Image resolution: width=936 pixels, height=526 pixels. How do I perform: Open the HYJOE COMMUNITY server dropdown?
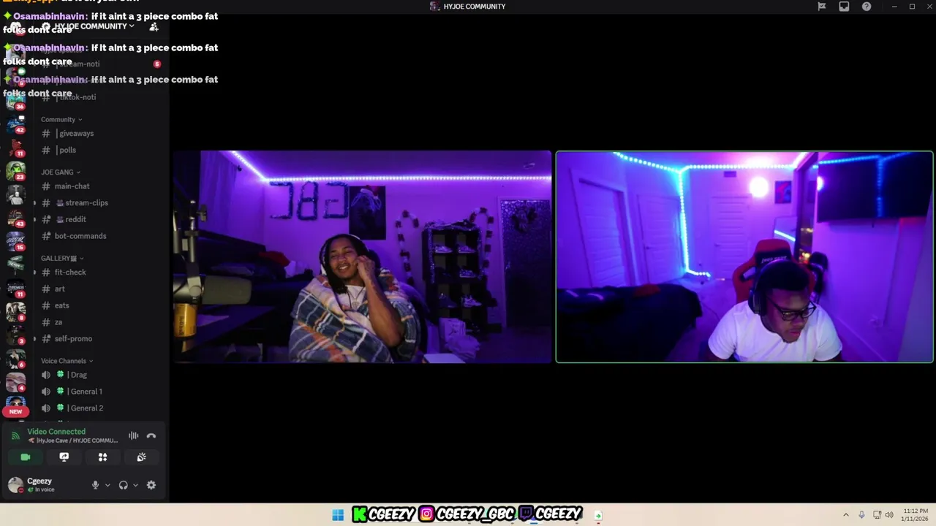[94, 26]
